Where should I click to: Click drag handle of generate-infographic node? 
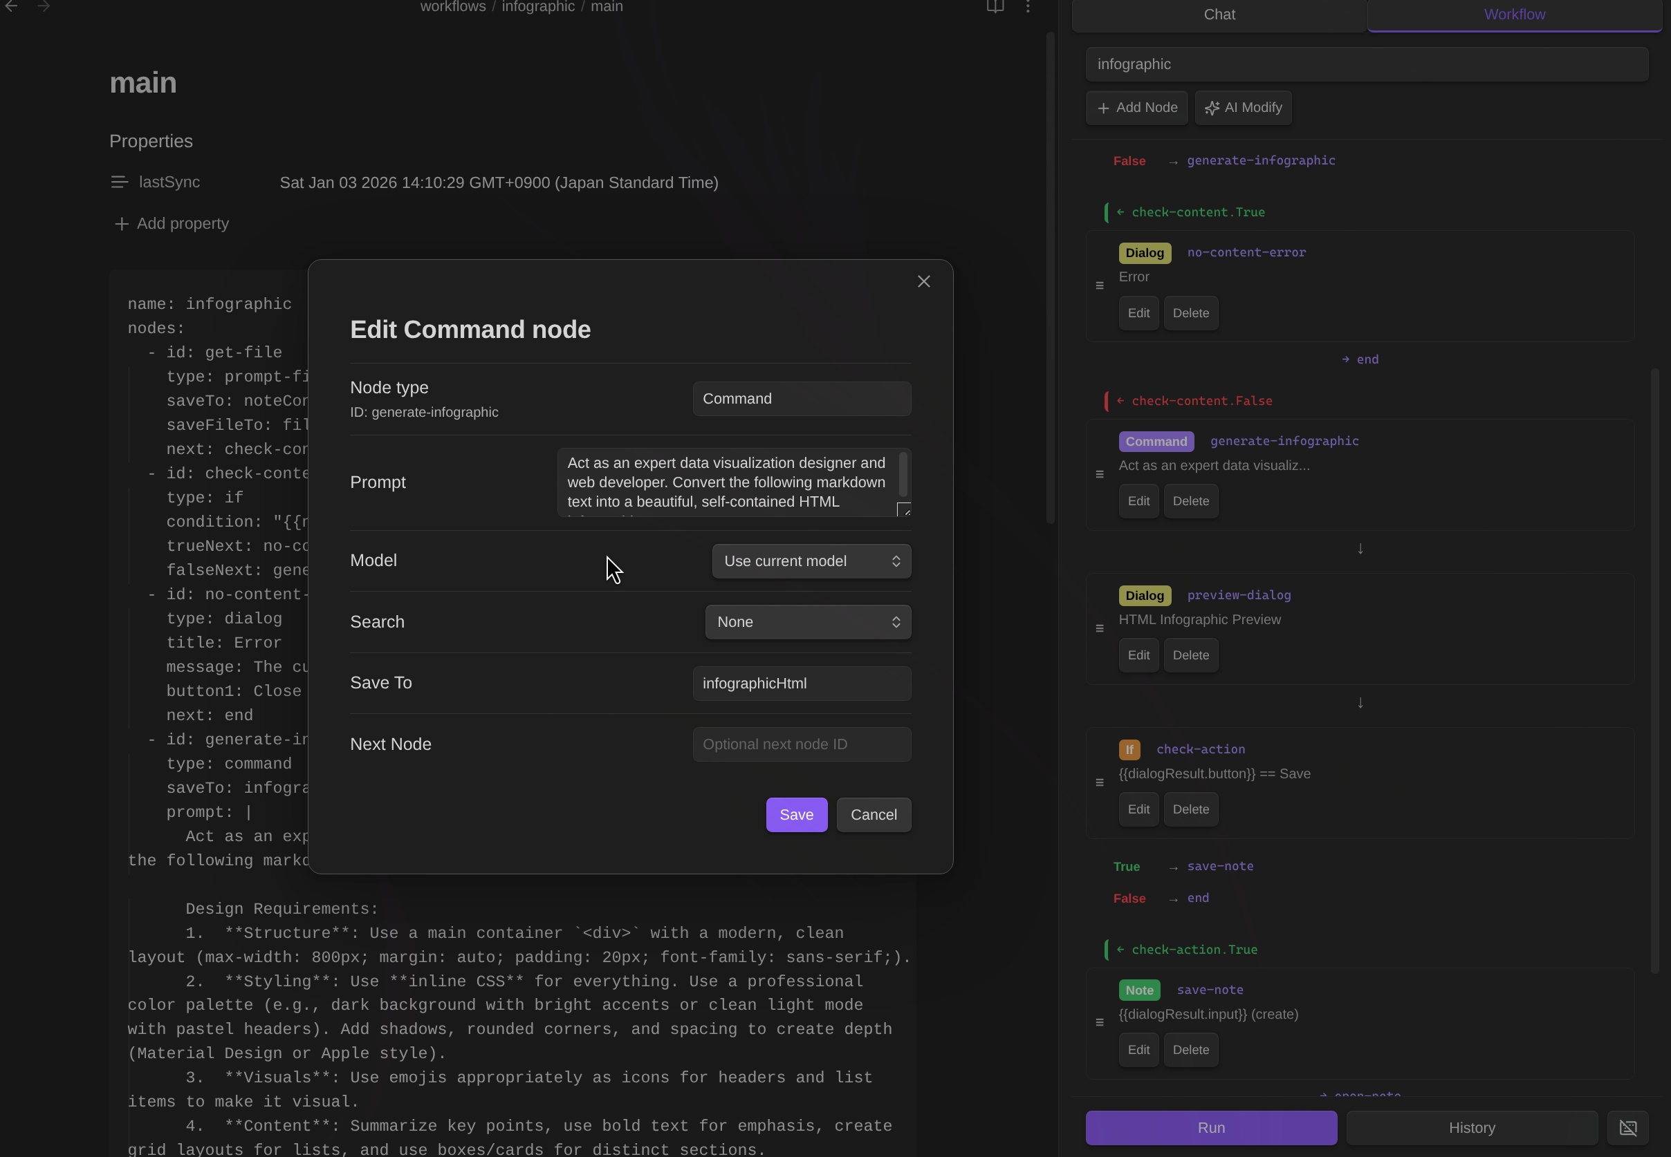1100,475
